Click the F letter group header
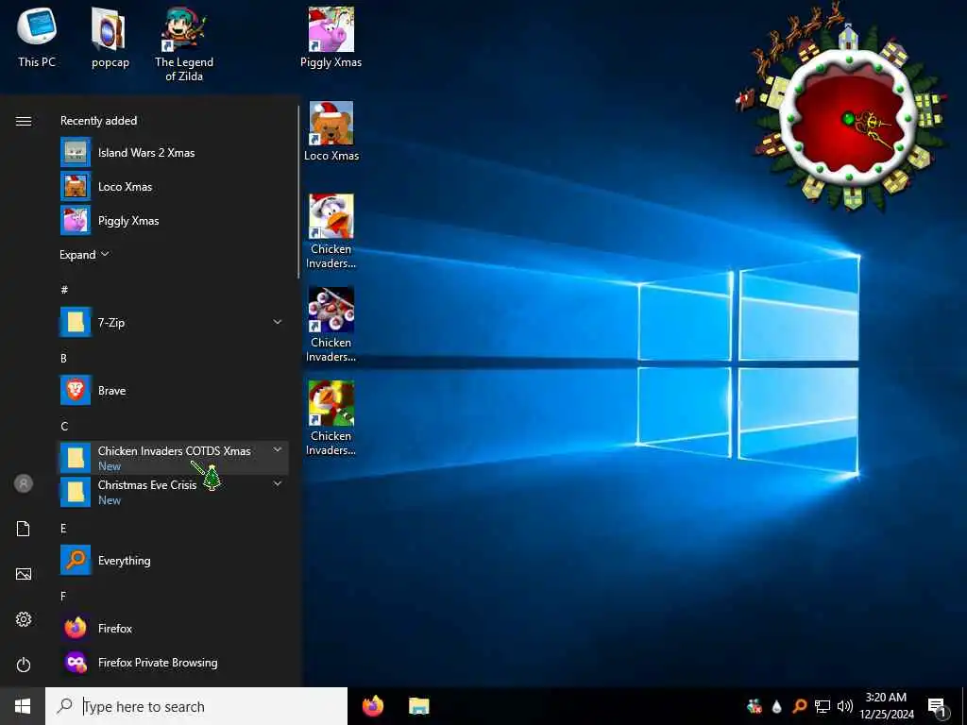 [63, 597]
